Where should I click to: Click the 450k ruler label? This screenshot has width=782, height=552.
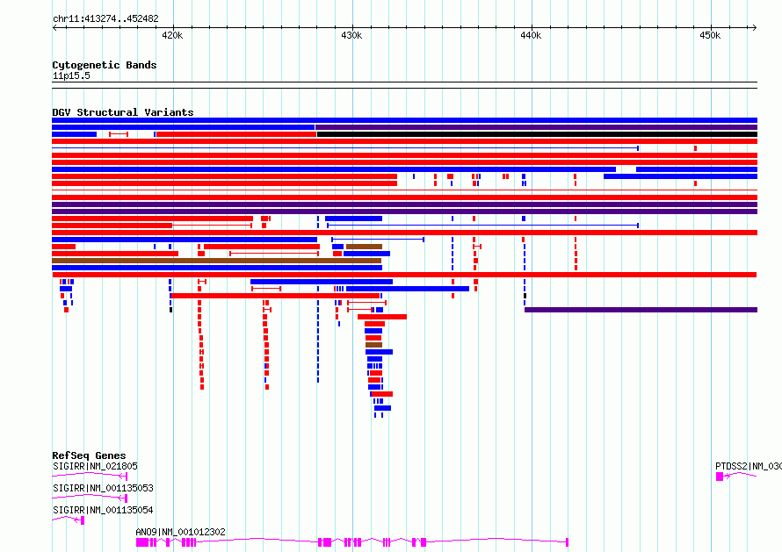[x=710, y=35]
